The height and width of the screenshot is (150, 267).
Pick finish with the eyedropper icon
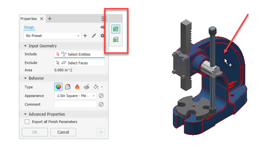[x=94, y=36]
